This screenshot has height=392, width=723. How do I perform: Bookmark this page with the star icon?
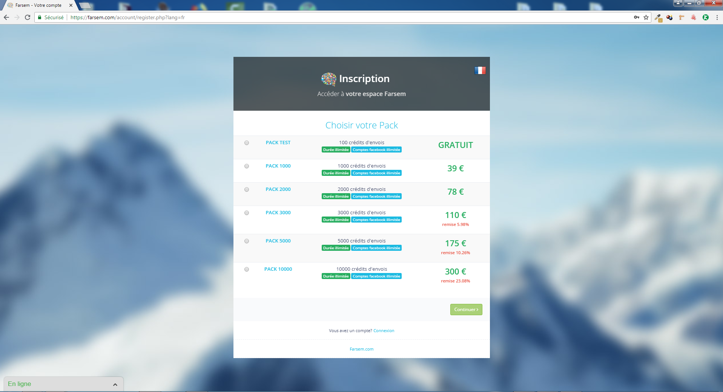coord(646,17)
